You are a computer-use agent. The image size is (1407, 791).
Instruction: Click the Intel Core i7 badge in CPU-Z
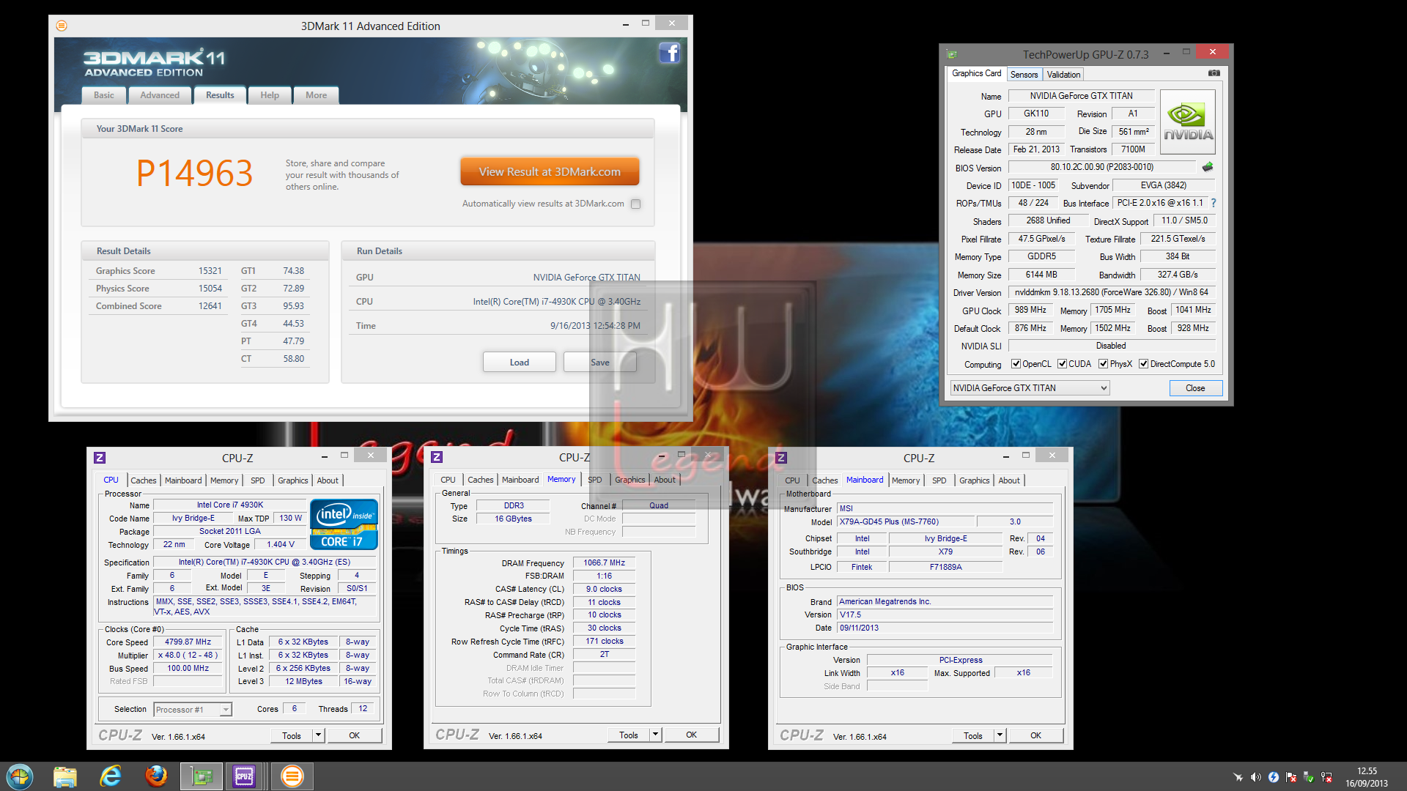344,524
